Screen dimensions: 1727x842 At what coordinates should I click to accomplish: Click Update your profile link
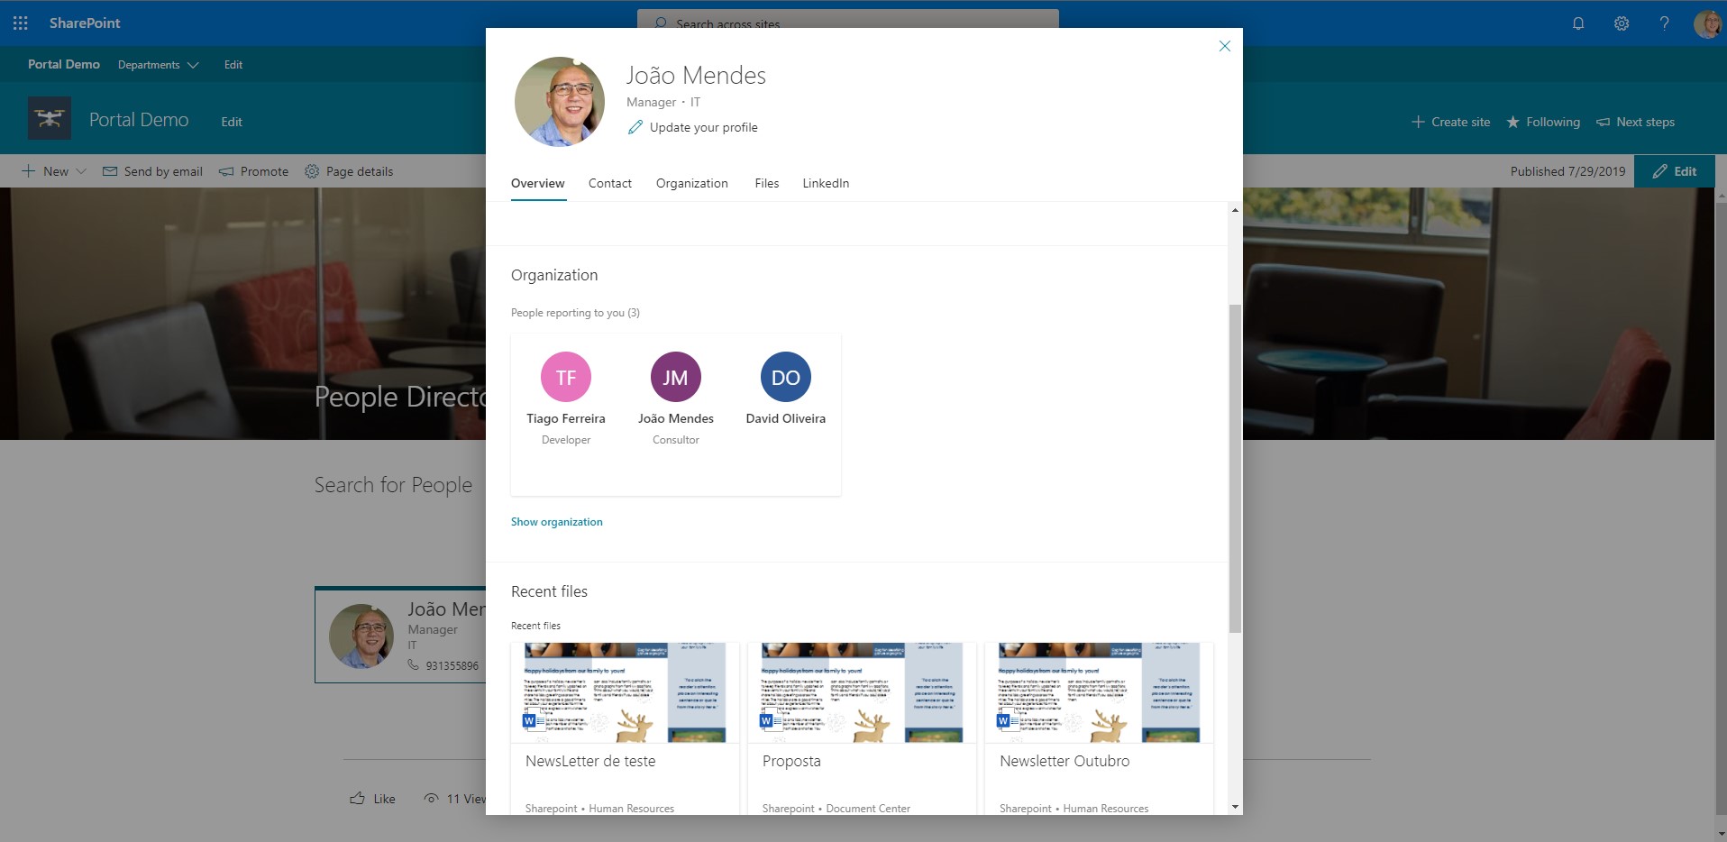click(703, 127)
